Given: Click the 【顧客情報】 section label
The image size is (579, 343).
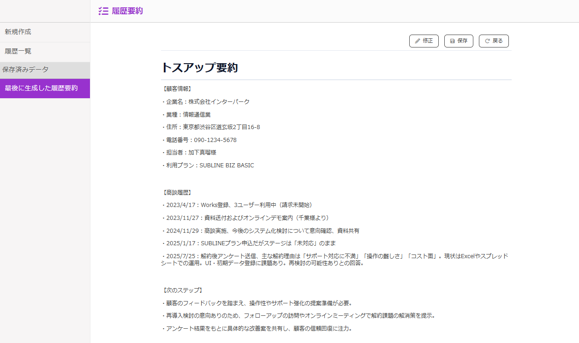Looking at the screenshot, I should (x=177, y=89).
